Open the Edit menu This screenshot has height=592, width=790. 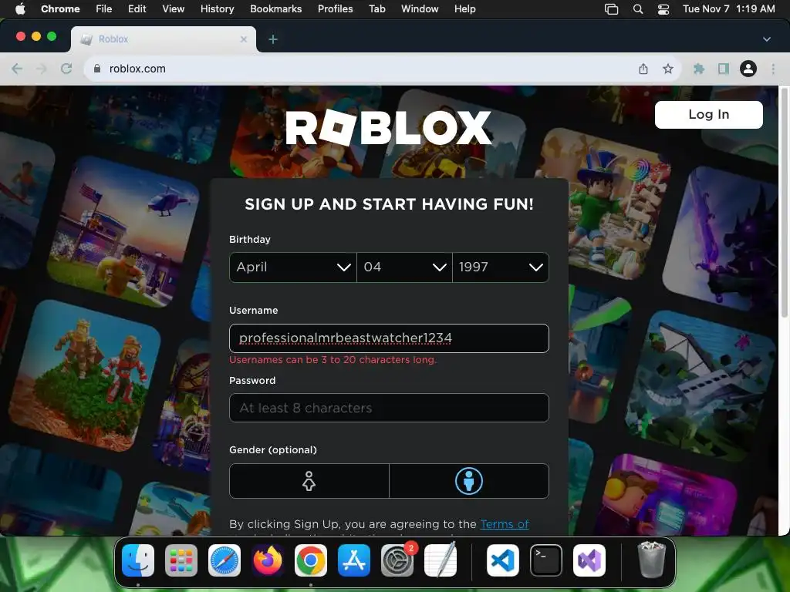point(137,8)
